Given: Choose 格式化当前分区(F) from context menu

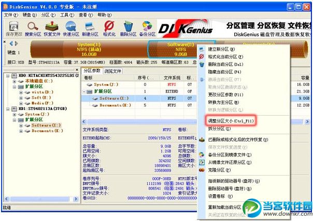Looking at the screenshot, I should (225, 57).
